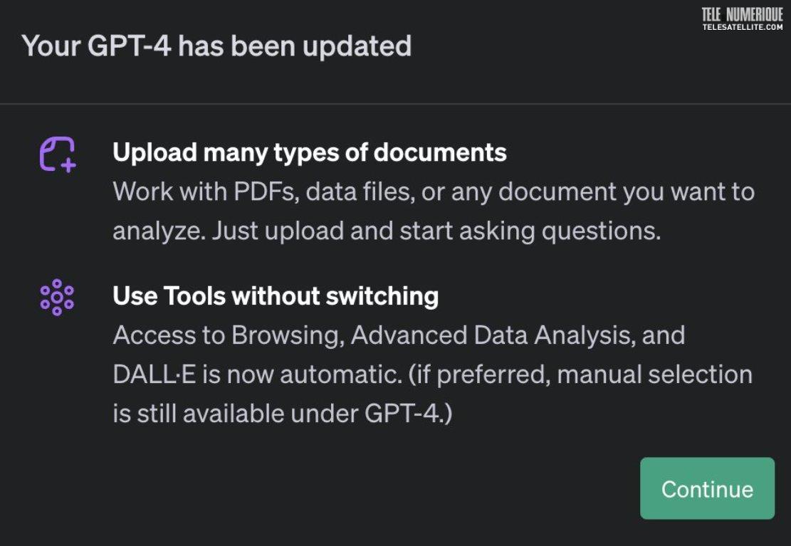Click the "manual selection" phrase
This screenshot has width=791, height=546.
point(655,374)
